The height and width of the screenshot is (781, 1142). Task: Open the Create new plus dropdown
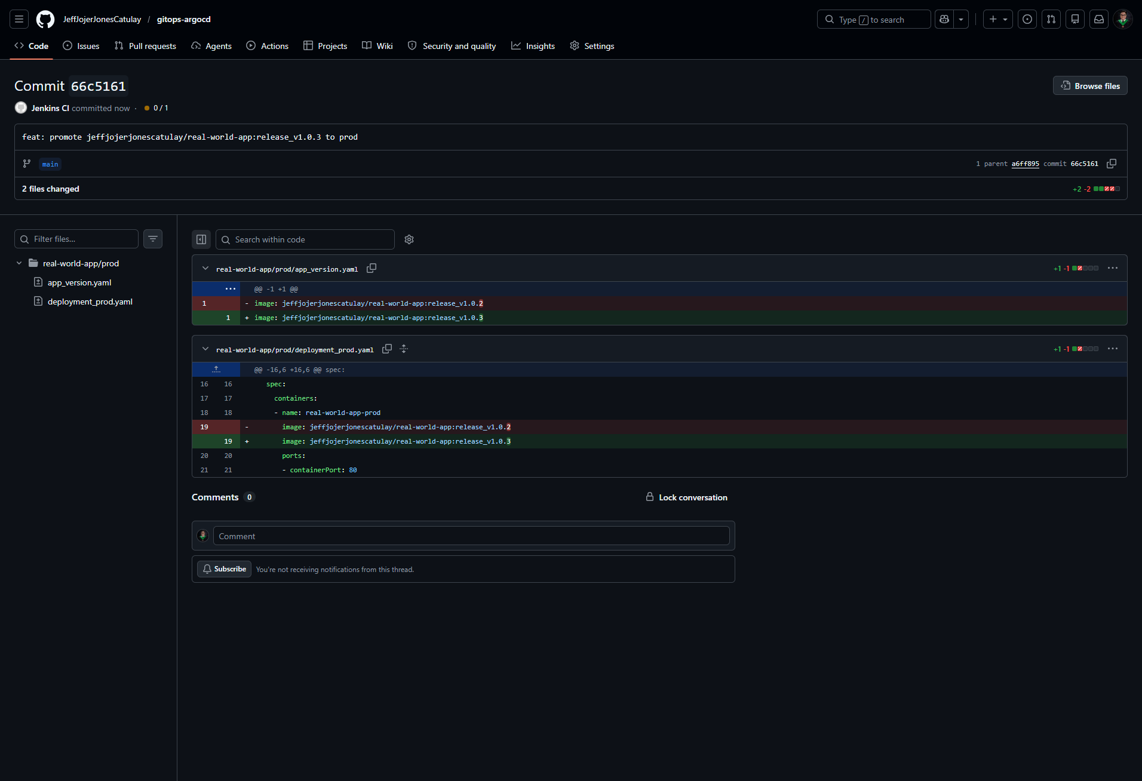point(998,19)
